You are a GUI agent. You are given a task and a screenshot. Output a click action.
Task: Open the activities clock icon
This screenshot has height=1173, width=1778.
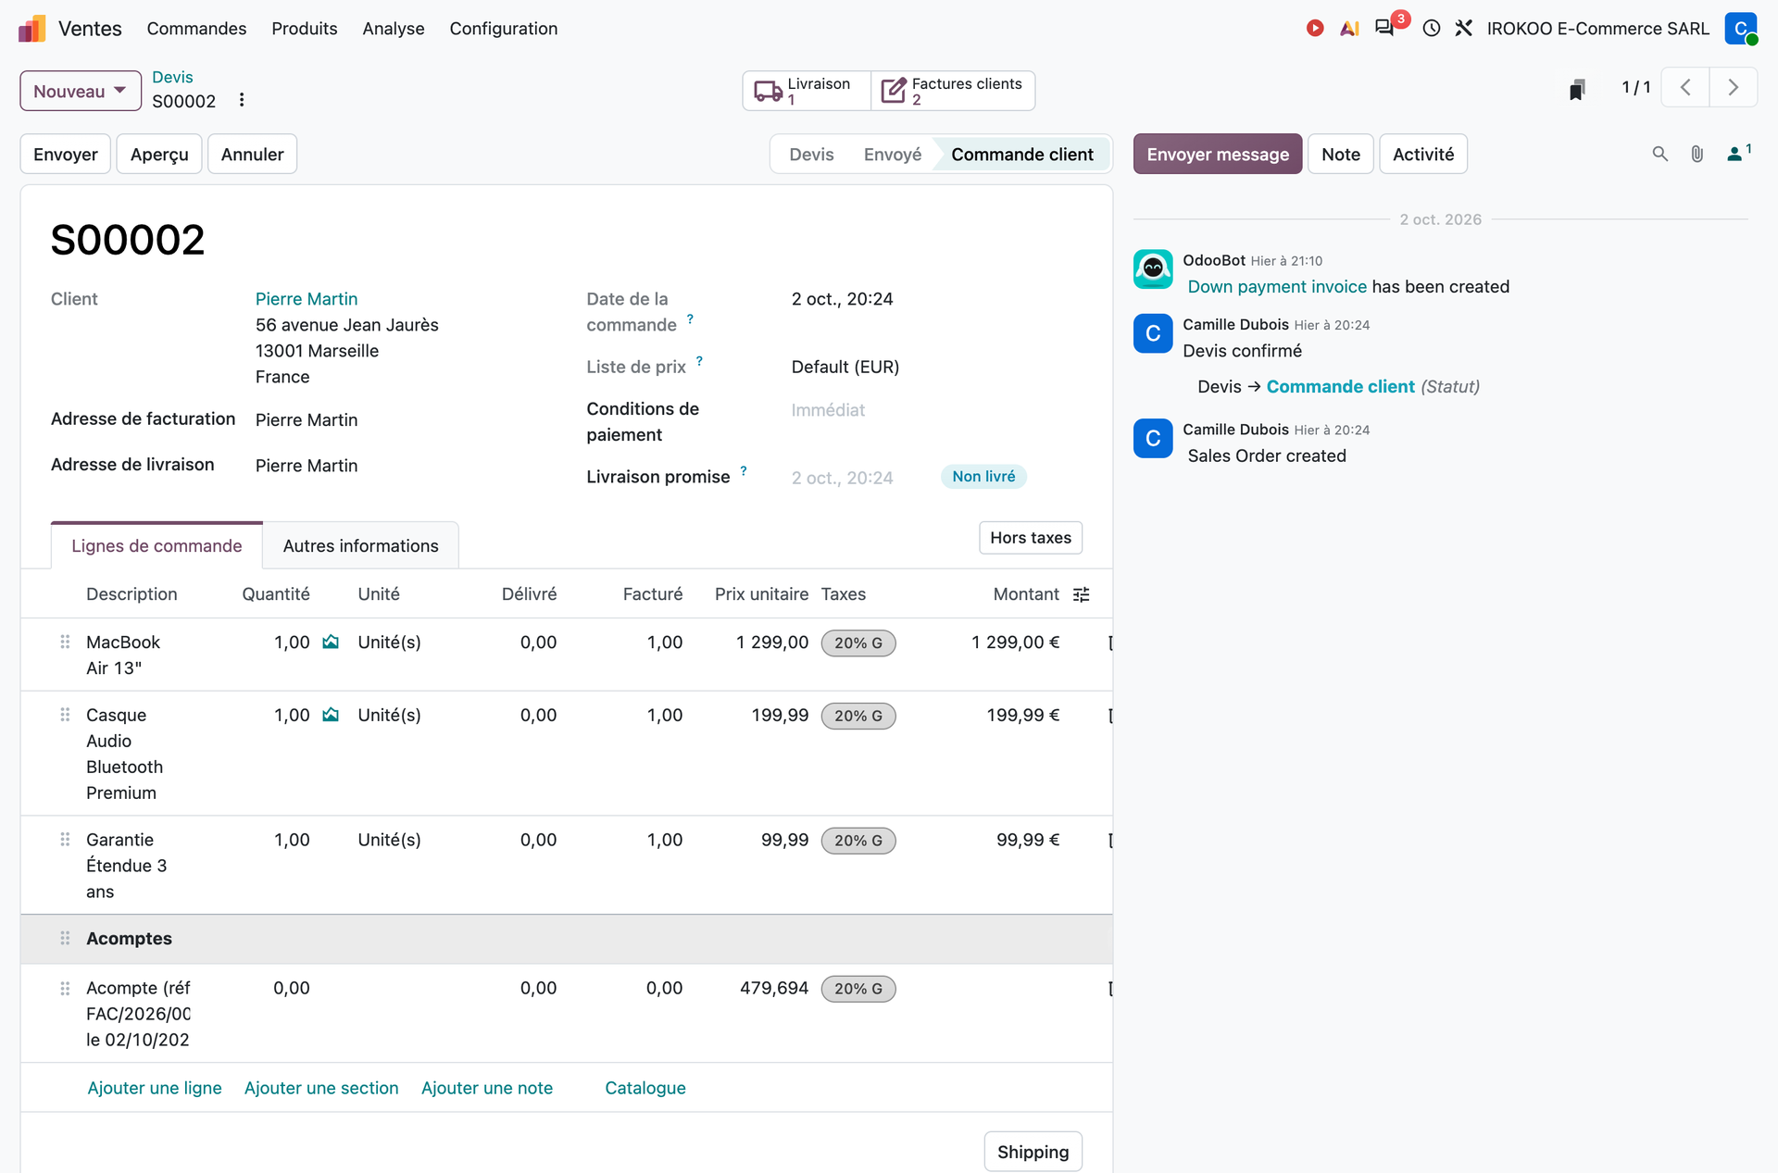tap(1432, 29)
